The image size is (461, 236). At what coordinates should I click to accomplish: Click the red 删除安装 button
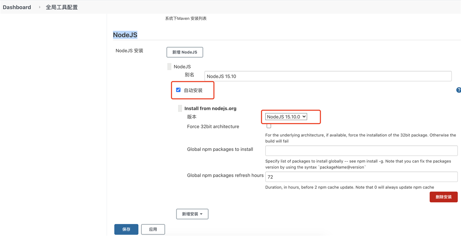pyautogui.click(x=444, y=197)
